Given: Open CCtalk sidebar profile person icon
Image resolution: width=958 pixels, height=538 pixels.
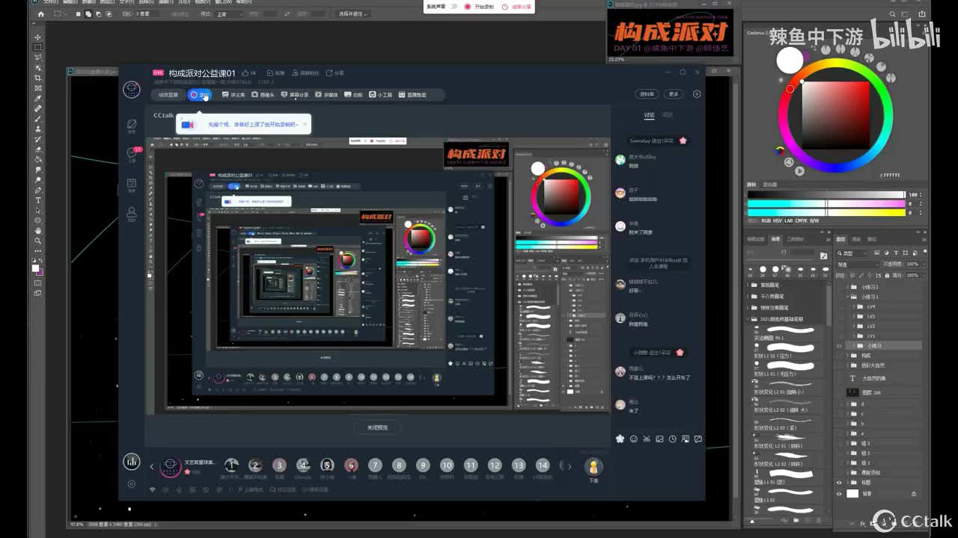Looking at the screenshot, I should click(x=132, y=213).
